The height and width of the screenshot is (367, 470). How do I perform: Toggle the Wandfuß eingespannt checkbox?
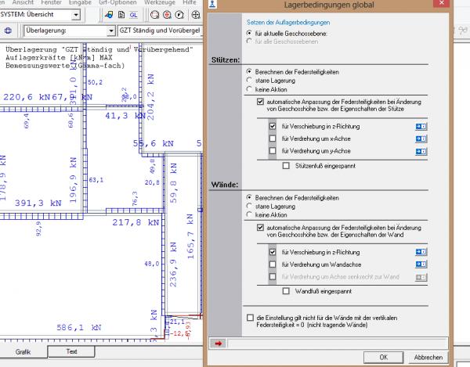(x=287, y=291)
